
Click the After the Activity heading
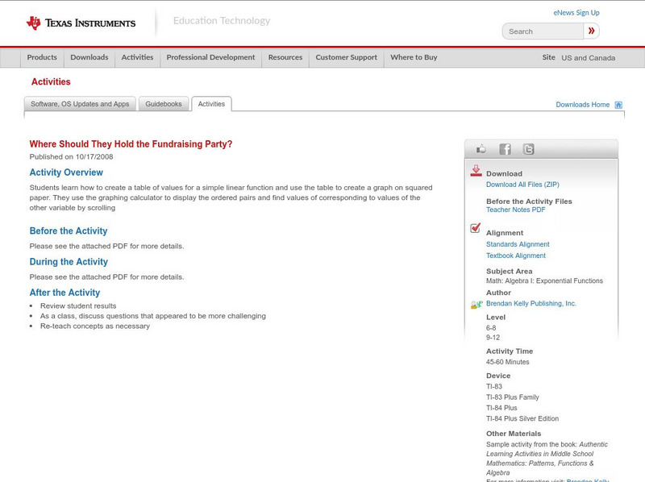64,293
